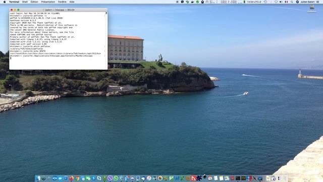Screen dimensions: 323x182
Task: Open the Notification Center list icon
Action: coord(317,2)
